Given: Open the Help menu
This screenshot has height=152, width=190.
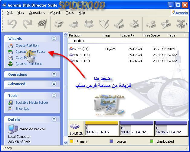Looking at the screenshot, I should click(x=82, y=13).
